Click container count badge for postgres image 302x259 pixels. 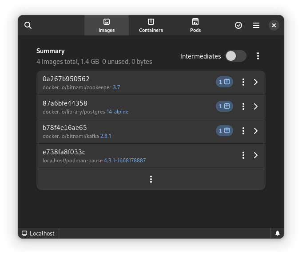[224, 106]
